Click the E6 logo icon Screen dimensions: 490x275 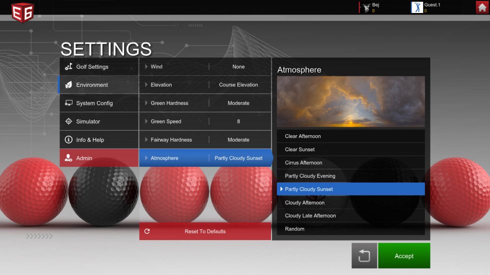coord(22,12)
